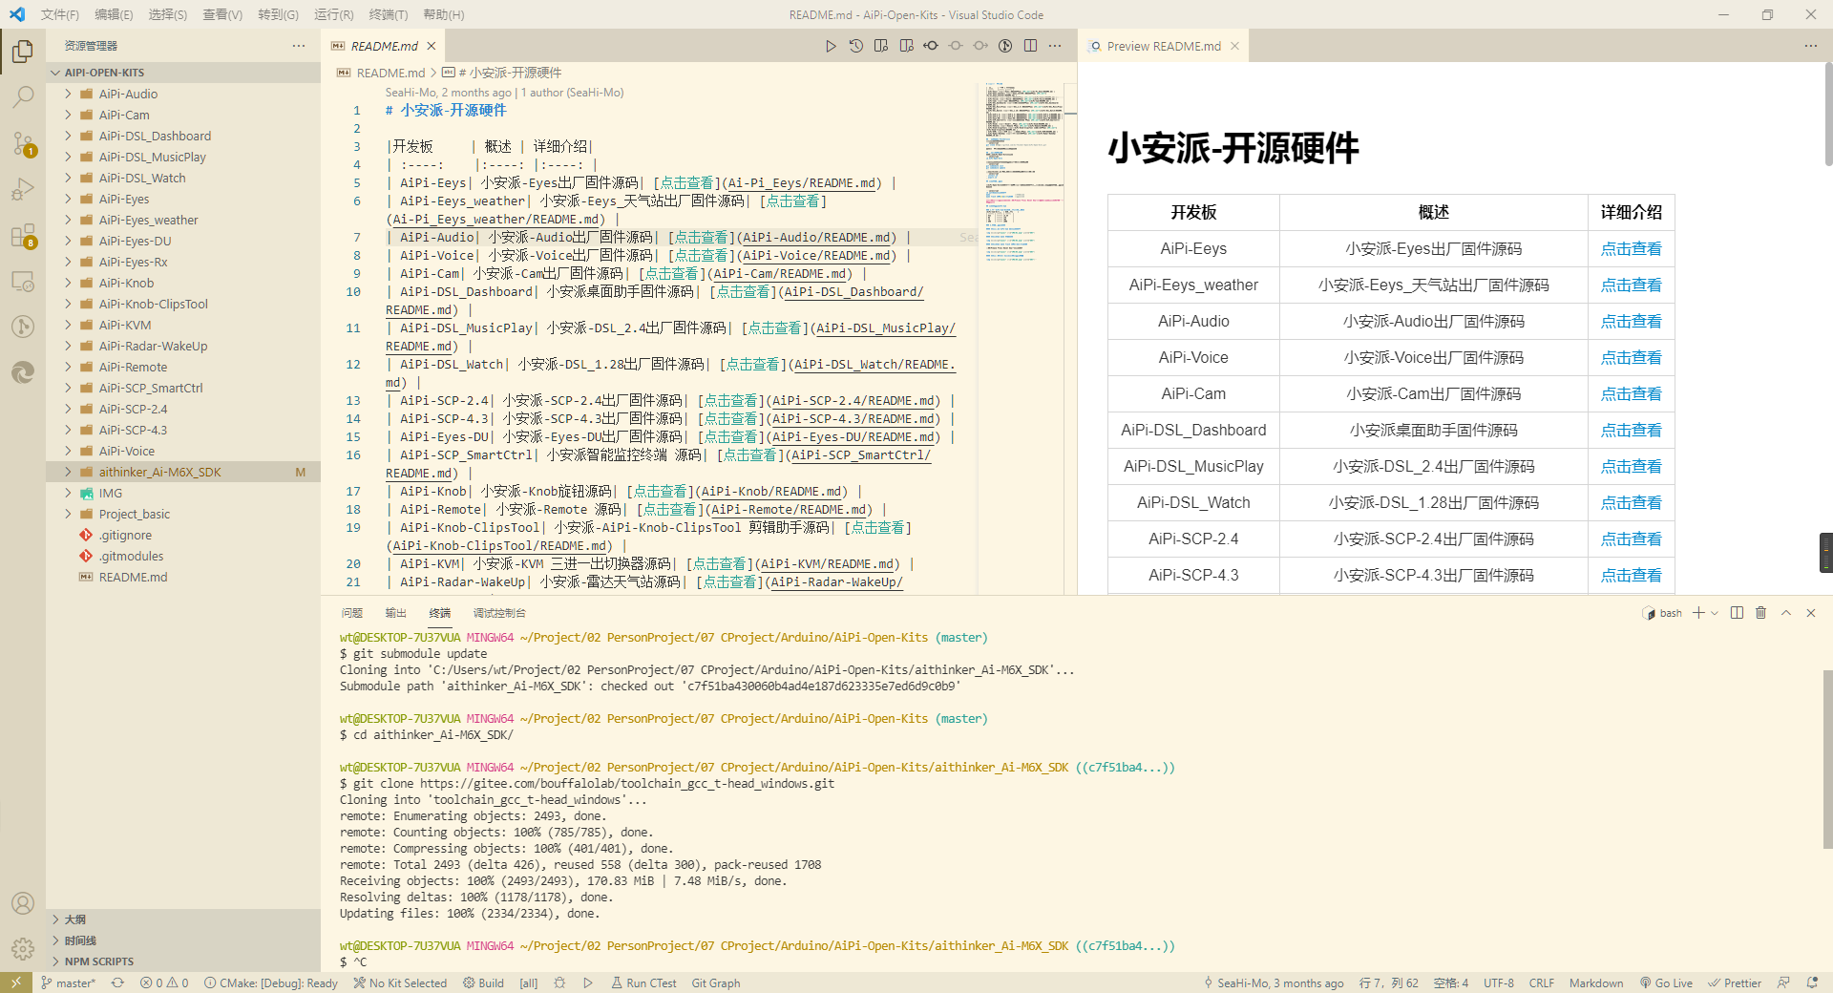The height and width of the screenshot is (993, 1833).
Task: Open README.md file in explorer tree
Action: 133,577
